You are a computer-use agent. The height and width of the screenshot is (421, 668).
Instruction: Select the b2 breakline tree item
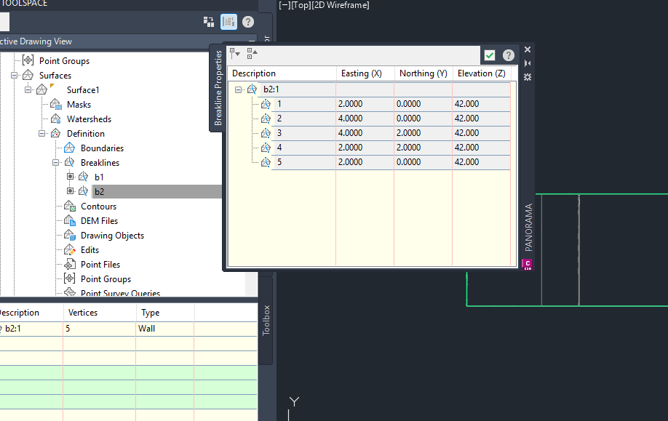pos(99,191)
